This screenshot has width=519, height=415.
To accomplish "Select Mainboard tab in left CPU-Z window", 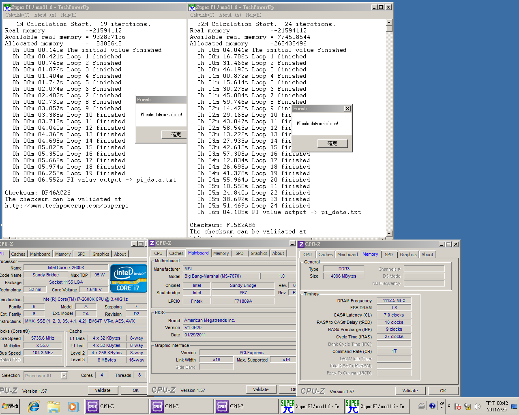I will (x=40, y=254).
